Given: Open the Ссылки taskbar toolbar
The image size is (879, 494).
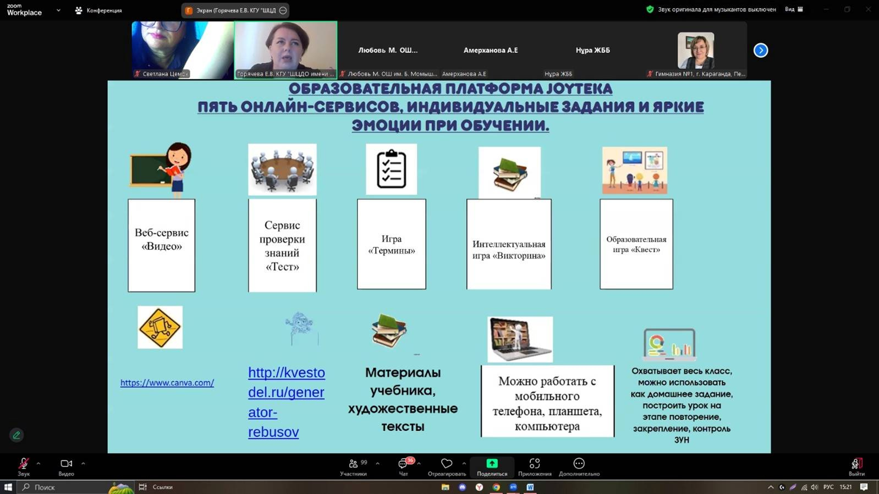Looking at the screenshot, I should coord(162,487).
